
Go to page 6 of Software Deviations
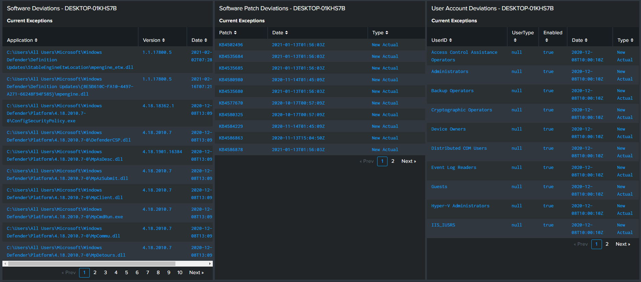(x=137, y=272)
